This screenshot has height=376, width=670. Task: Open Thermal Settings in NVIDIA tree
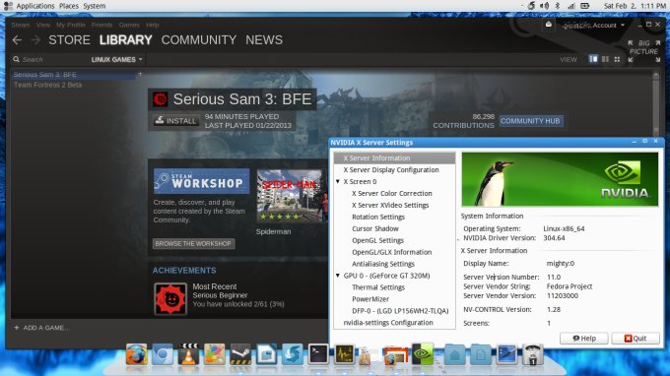[378, 287]
